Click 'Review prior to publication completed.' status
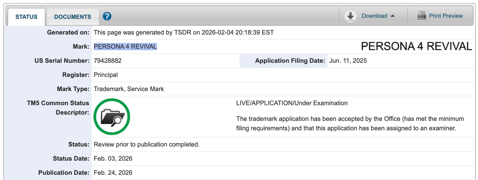478x180 pixels. pos(147,144)
